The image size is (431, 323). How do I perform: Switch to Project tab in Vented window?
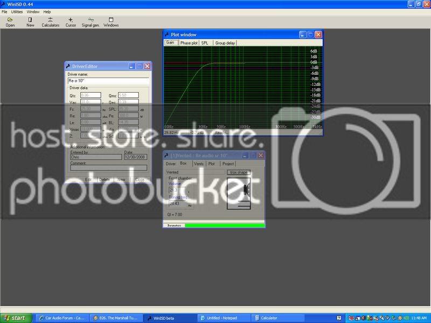(x=228, y=164)
